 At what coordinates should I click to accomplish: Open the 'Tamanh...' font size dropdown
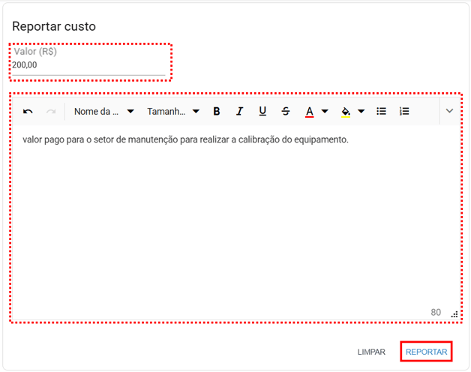[172, 111]
